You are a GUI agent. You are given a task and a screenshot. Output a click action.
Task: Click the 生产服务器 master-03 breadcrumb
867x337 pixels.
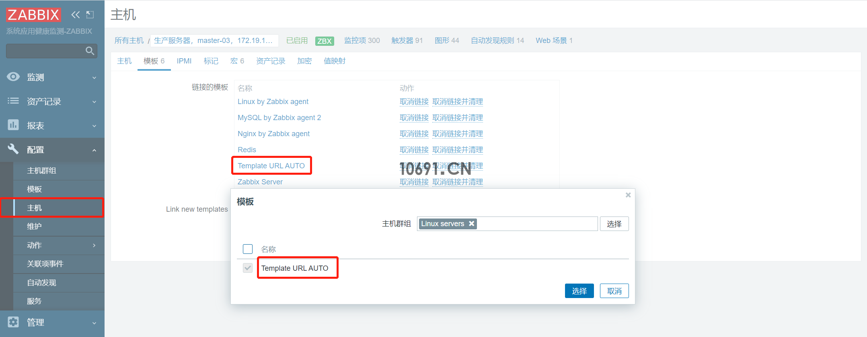click(213, 41)
